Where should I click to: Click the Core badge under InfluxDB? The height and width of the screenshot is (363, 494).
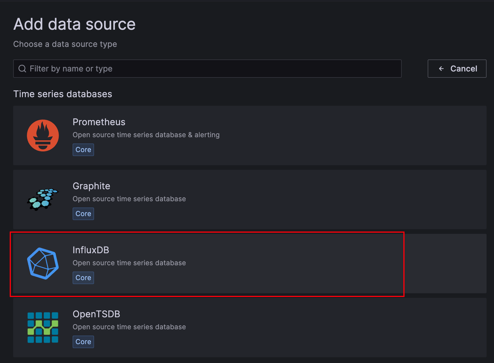83,278
